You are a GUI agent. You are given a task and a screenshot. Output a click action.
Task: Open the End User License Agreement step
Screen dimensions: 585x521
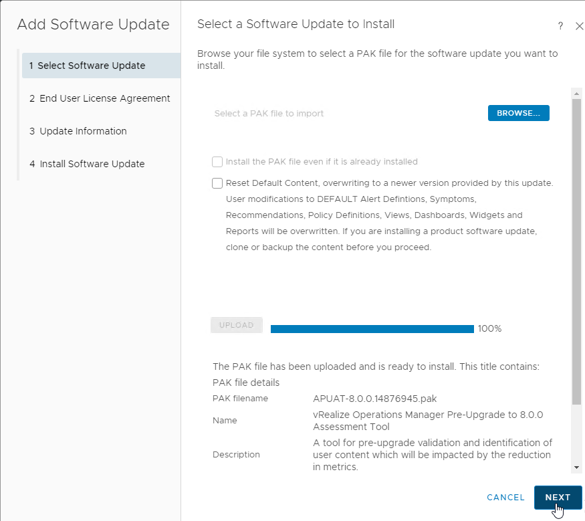pos(101,98)
